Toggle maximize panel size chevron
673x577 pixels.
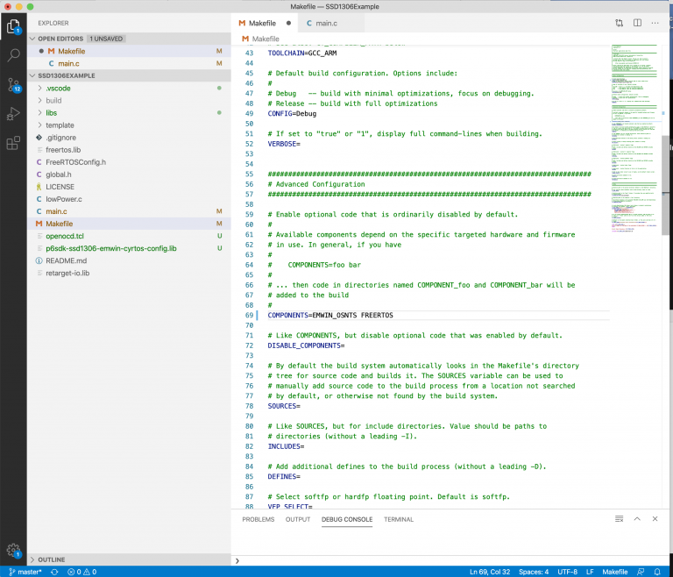point(637,519)
